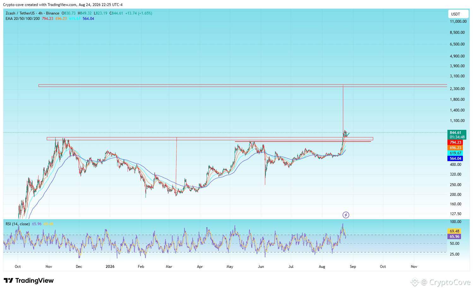
Task: Click the low price L823.19
Action: pos(100,13)
